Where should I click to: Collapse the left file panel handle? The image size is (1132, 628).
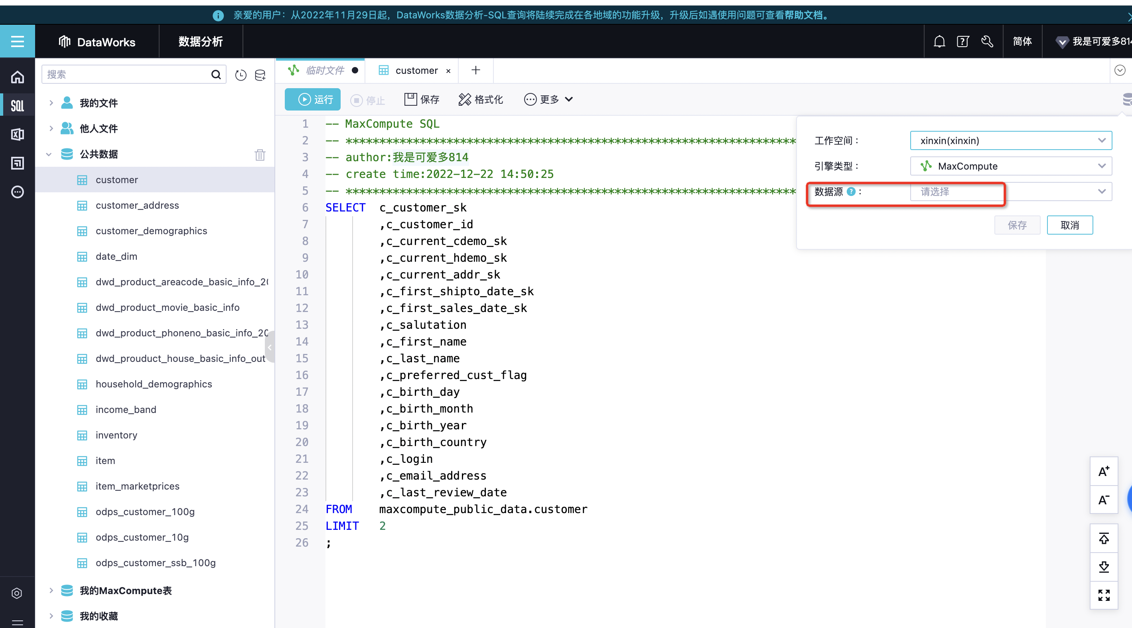click(x=270, y=347)
